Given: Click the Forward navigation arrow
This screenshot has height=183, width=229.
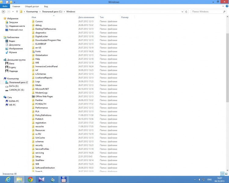Looking at the screenshot, I should 9,12.
